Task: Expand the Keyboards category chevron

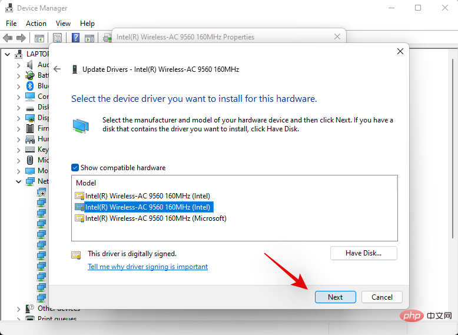Action: click(x=19, y=150)
